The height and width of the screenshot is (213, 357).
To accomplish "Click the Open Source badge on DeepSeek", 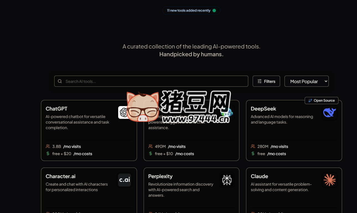I will click(x=322, y=101).
